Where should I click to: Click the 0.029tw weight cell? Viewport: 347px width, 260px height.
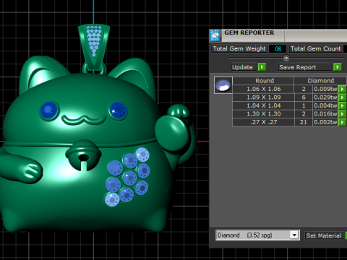click(x=325, y=97)
